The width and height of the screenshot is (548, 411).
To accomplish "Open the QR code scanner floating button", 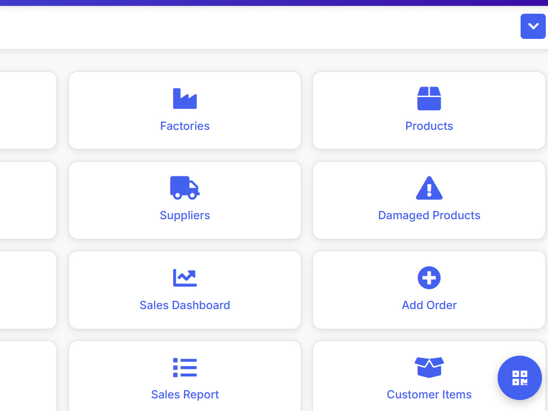I will click(520, 378).
